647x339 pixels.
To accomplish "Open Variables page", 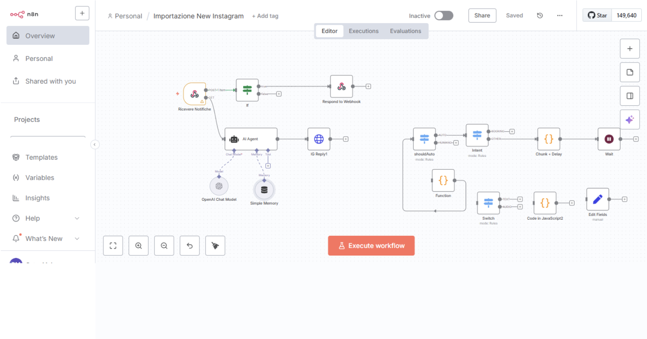I will (48, 177).
